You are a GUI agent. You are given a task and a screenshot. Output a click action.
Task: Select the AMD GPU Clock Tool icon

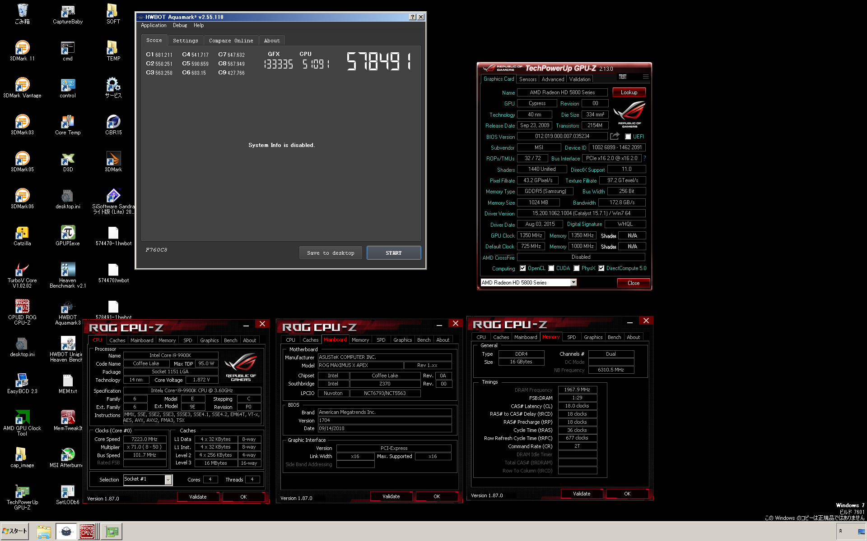tap(22, 423)
